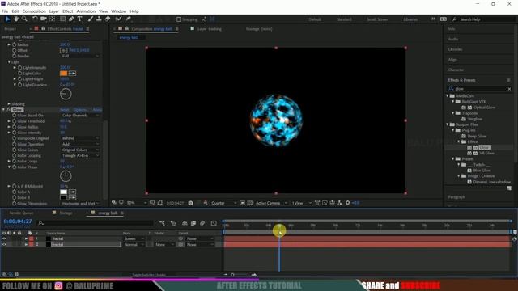Toggle visibility eye of fractal layer 1
Screen dimensions: 518x291
point(4,238)
